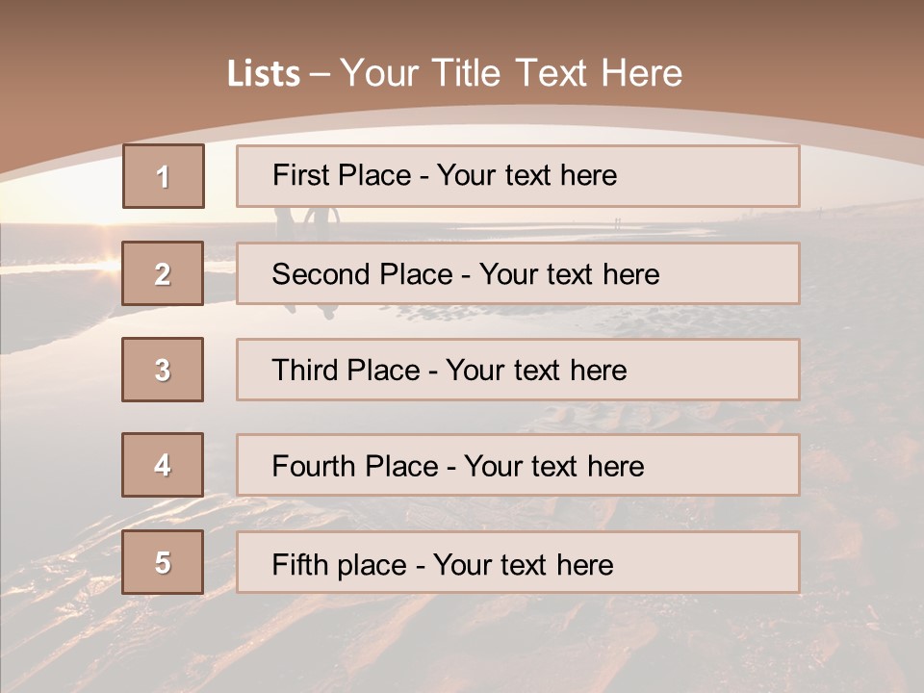
Task: Select the number 5 box
Action: pos(163,562)
